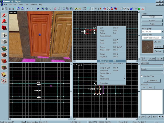Choose Tie to Entity in context menu
The width and height of the screenshot is (164, 123).
click(104, 61)
